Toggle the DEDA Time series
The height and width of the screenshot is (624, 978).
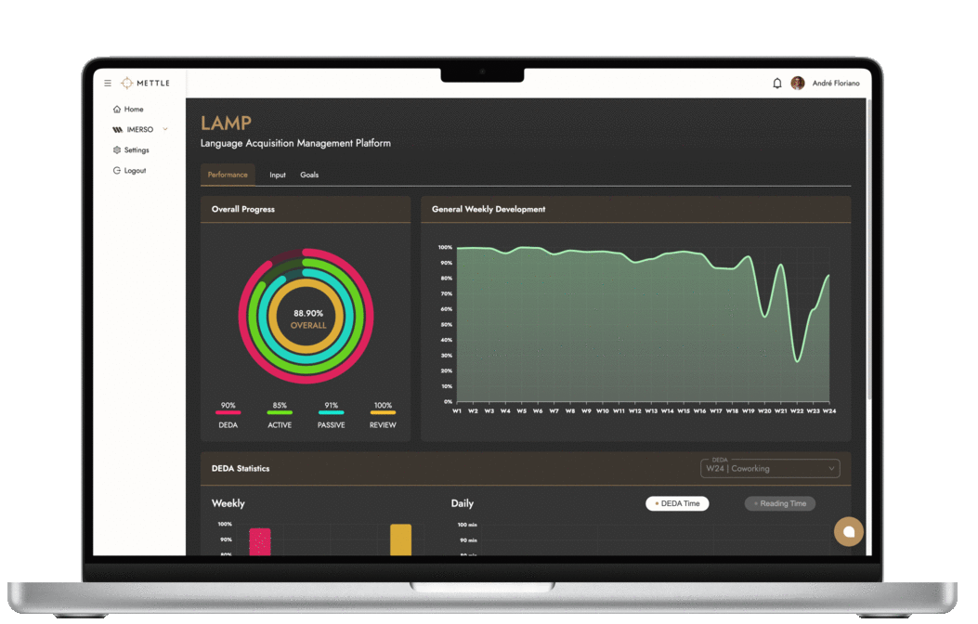click(x=677, y=503)
